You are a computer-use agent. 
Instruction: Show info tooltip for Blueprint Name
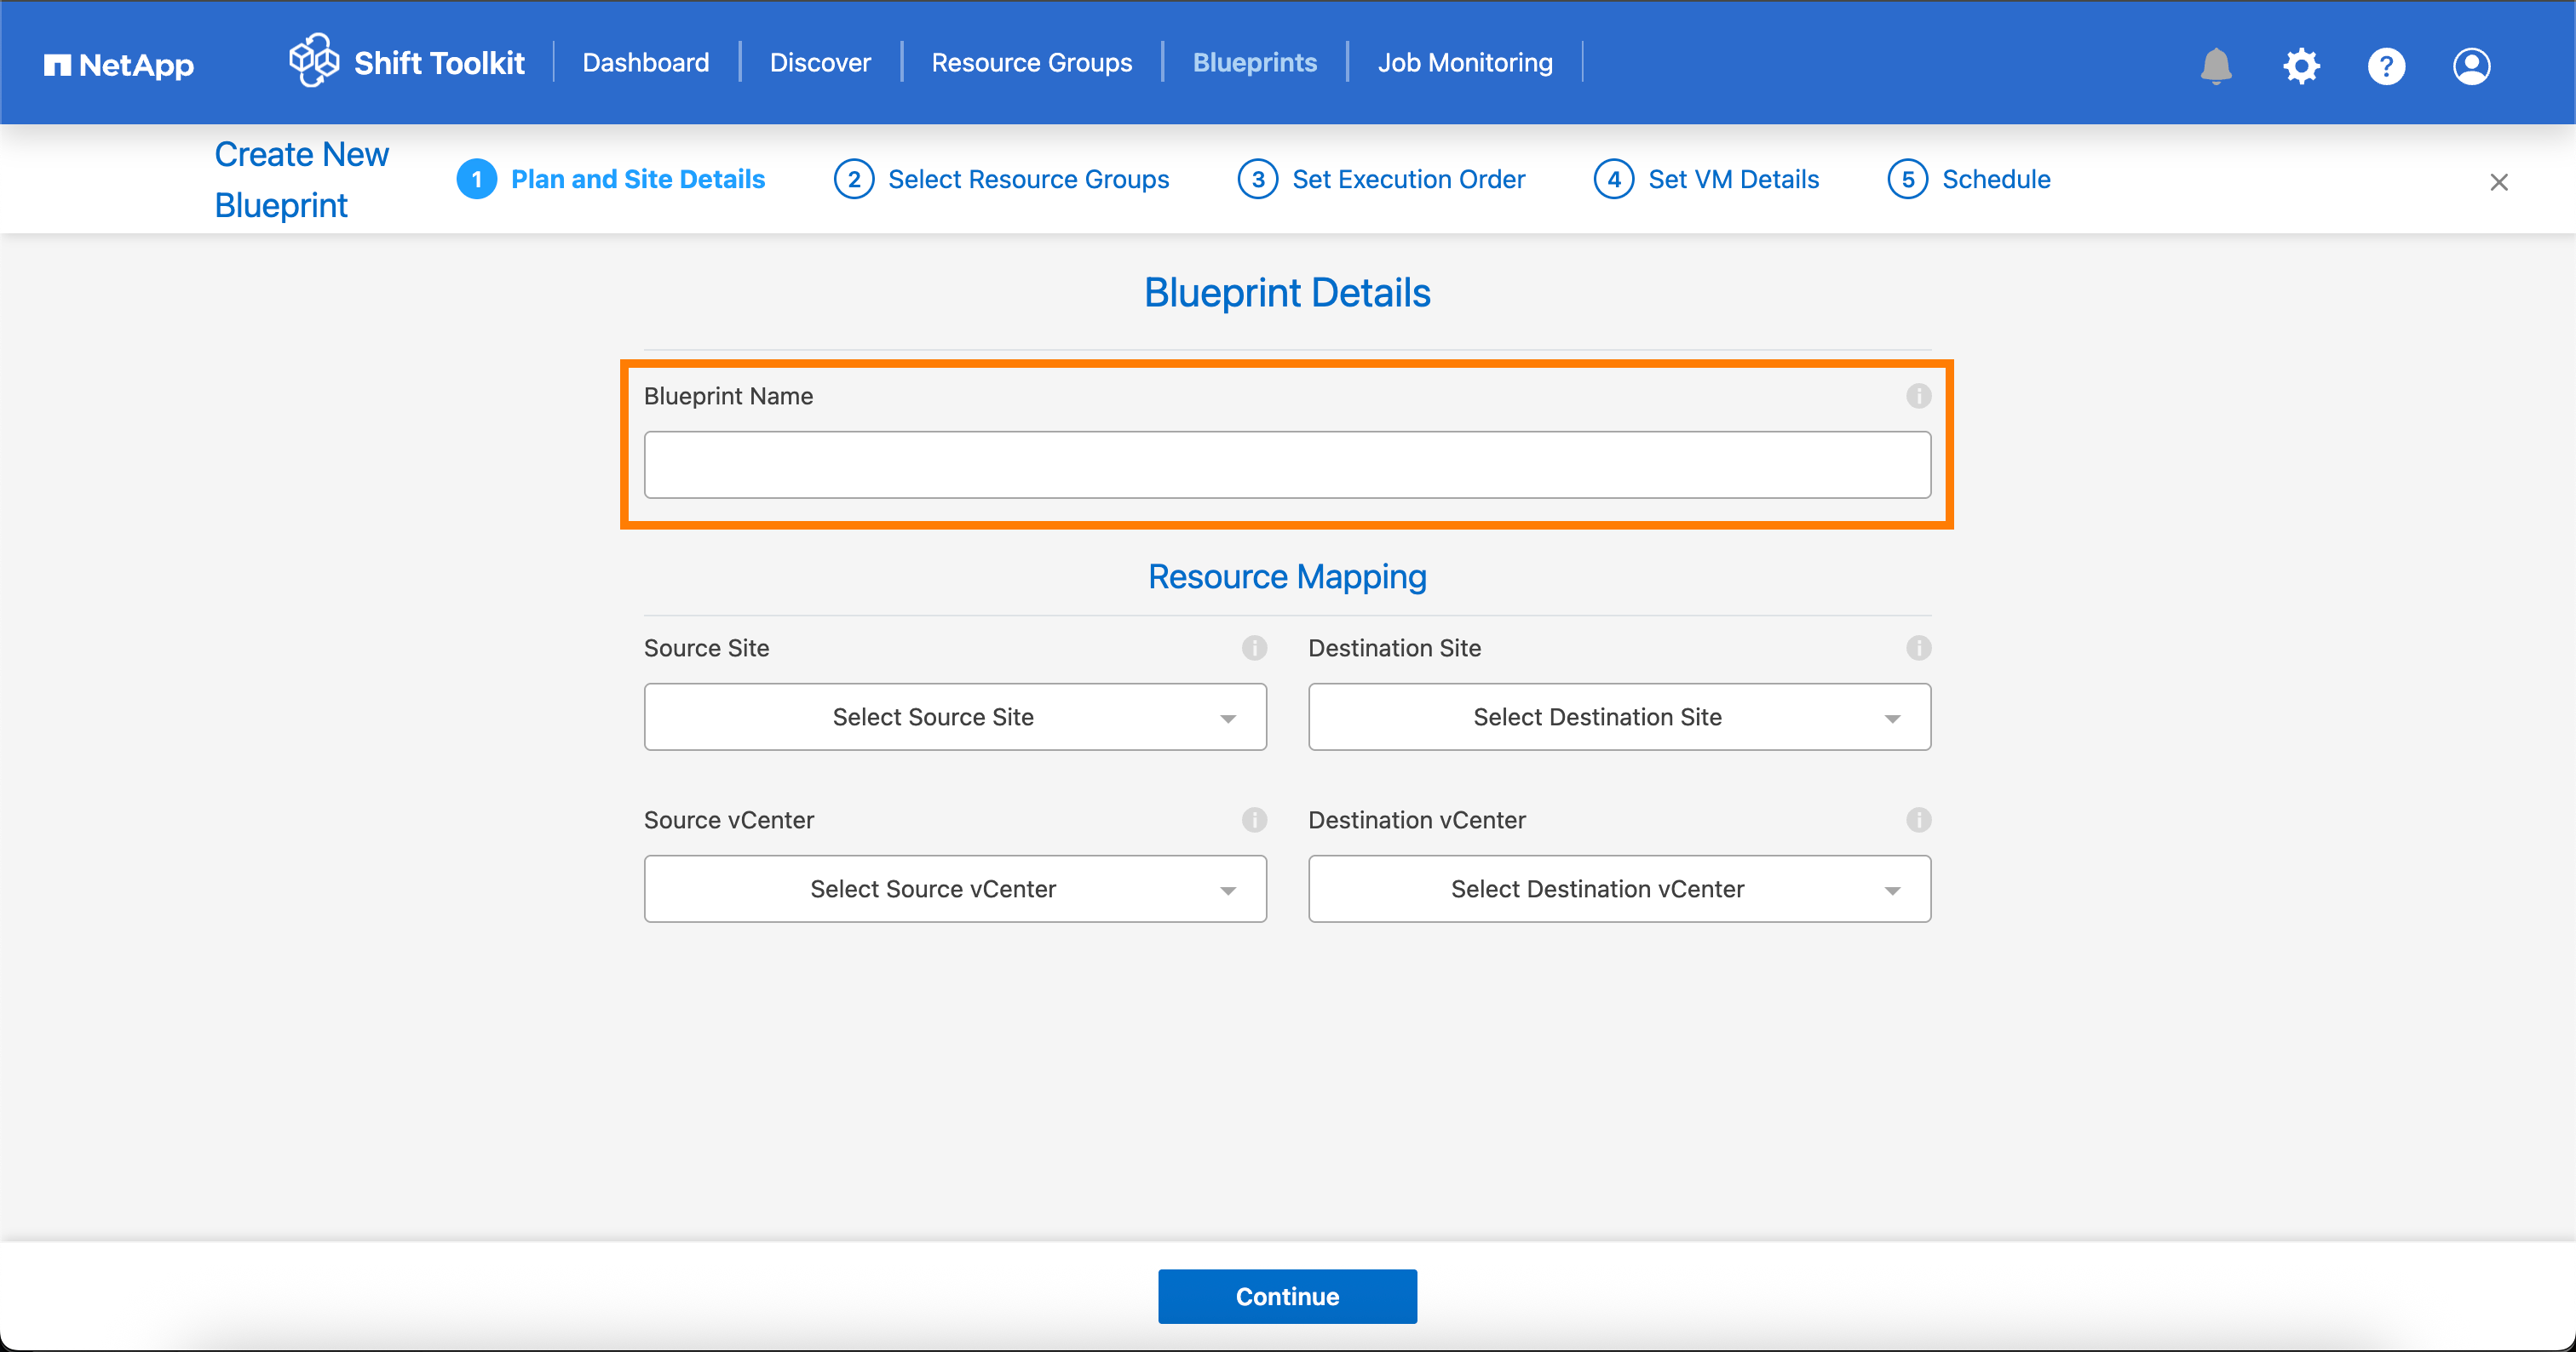click(1918, 396)
